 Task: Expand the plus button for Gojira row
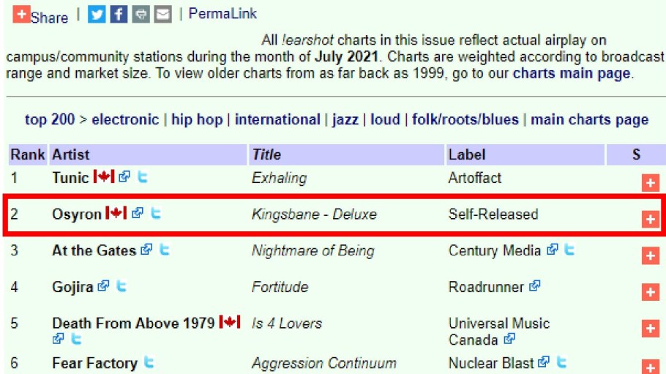(x=650, y=292)
